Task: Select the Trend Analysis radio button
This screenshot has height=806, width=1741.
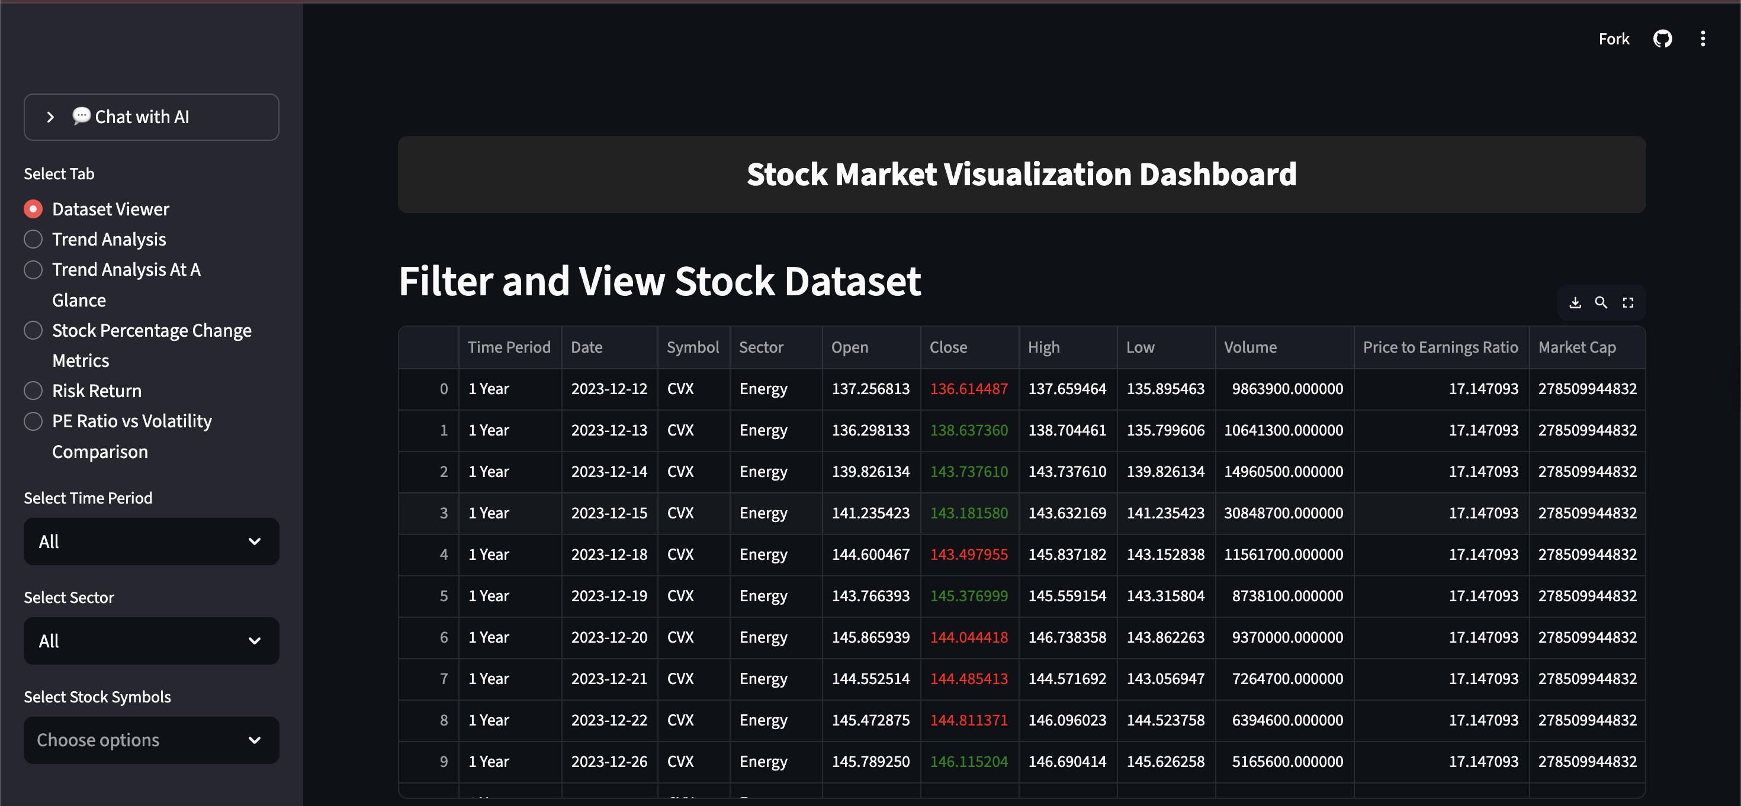Action: point(33,239)
